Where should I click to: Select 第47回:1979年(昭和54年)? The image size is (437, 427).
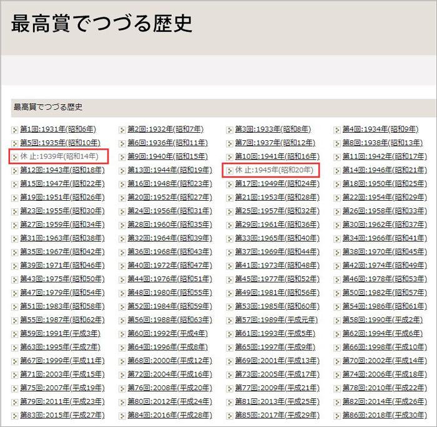(62, 293)
